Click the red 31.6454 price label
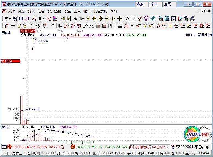The image size is (213, 157). click(x=11, y=61)
